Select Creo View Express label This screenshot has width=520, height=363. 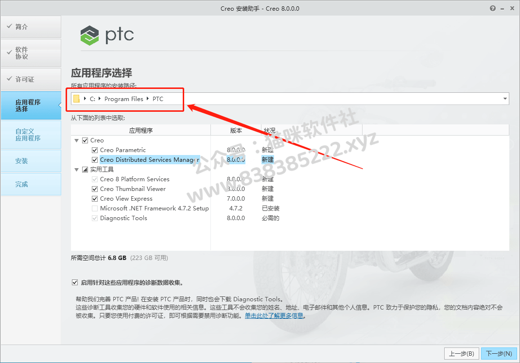pyautogui.click(x=126, y=199)
